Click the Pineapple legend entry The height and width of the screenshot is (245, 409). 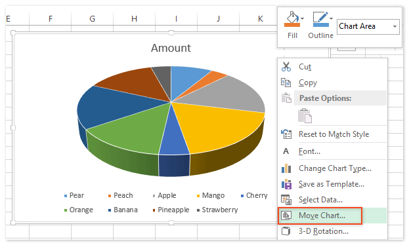[x=171, y=210]
